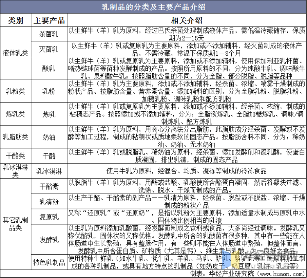Image resolution: width=307 pixels, height=278 pixels.
Task: Click the 乳清粉 product cell
Action: [x=49, y=202]
